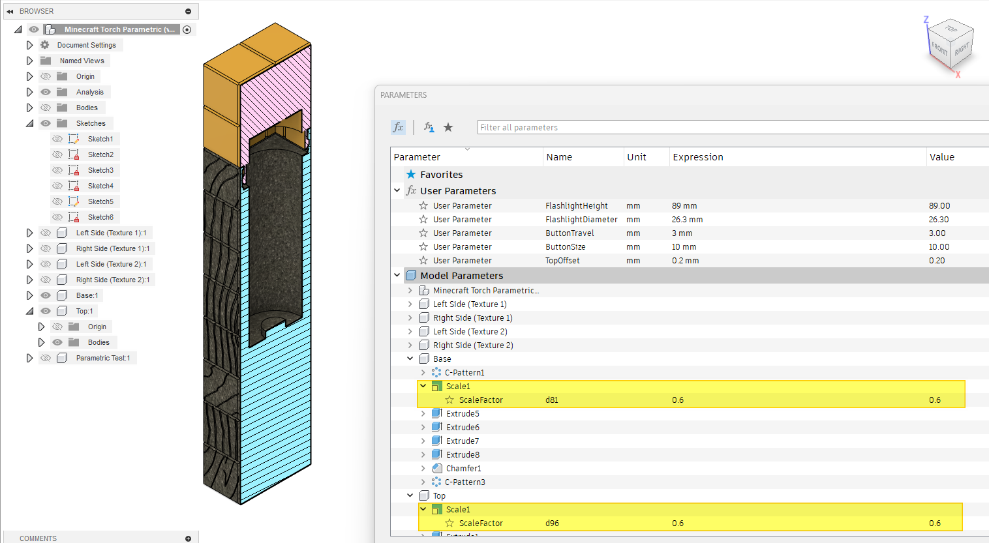
Task: Expand Left Side (Texture 1) parameters
Action: pos(410,304)
